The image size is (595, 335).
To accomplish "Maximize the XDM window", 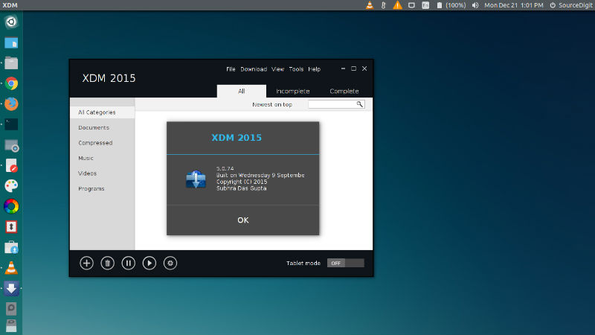I will 354,68.
